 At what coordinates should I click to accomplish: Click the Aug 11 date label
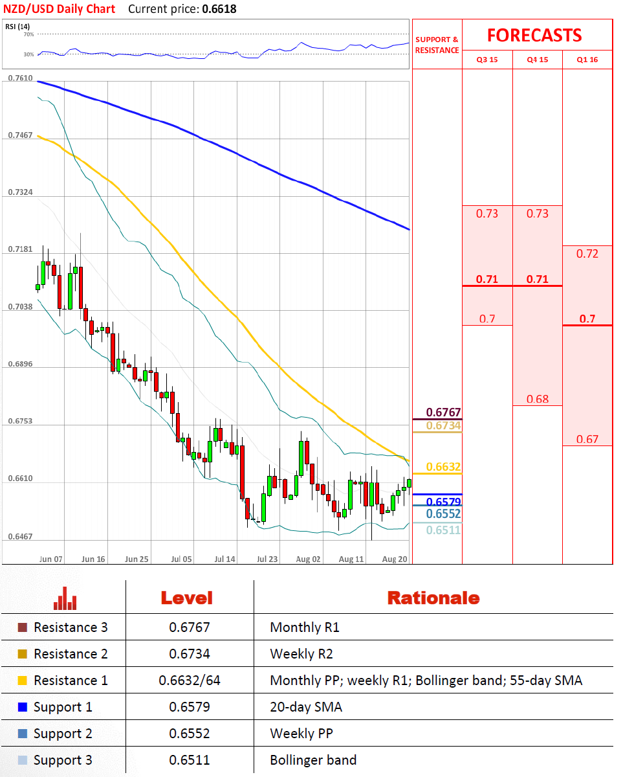351,559
